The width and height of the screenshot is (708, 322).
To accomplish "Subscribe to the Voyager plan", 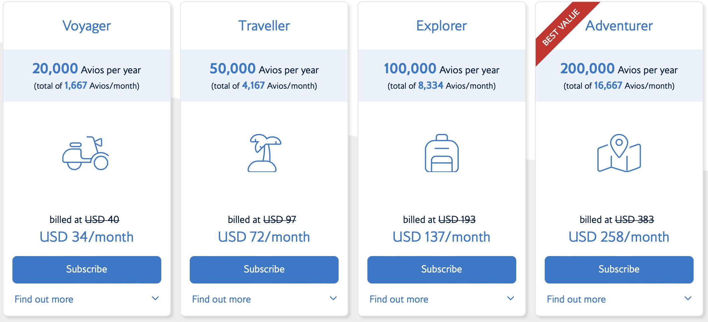I will 87,269.
